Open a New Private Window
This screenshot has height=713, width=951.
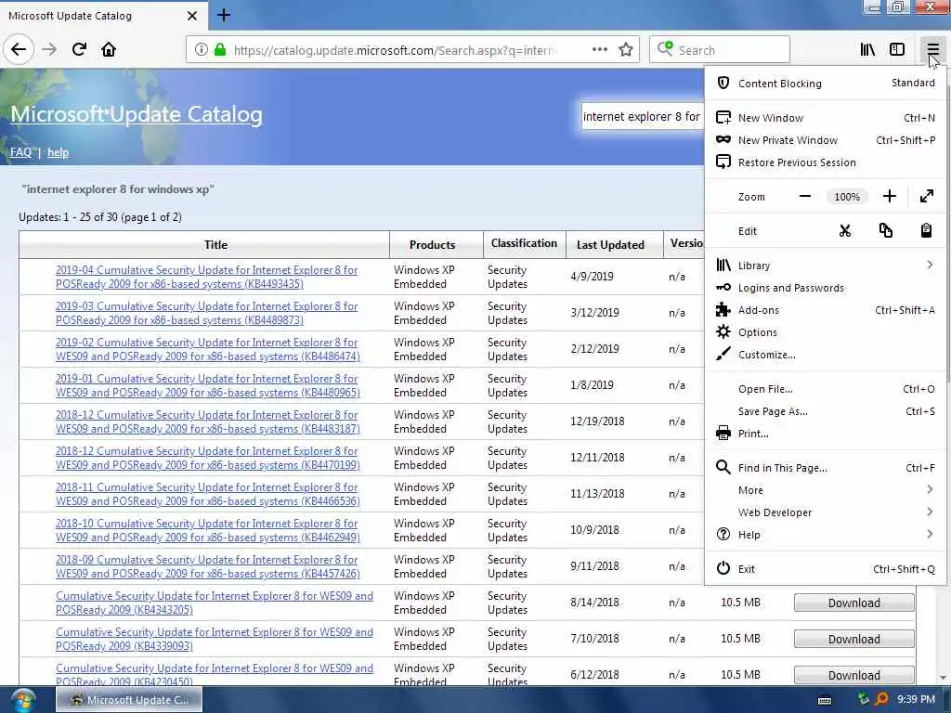tap(825, 140)
